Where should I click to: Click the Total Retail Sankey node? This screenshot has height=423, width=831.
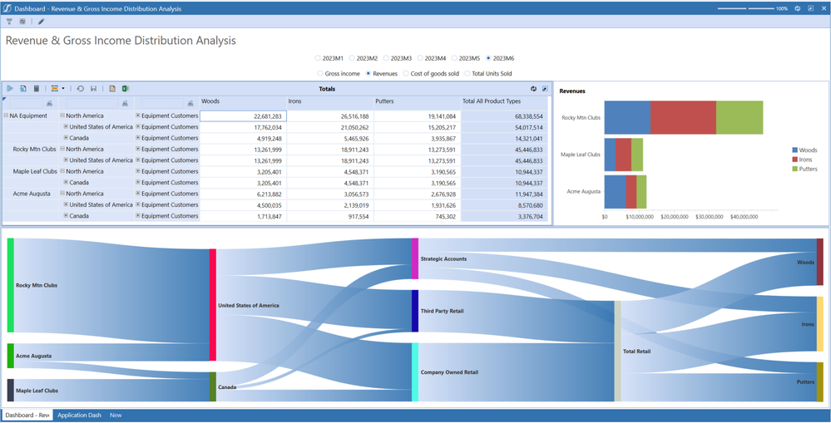tap(617, 351)
